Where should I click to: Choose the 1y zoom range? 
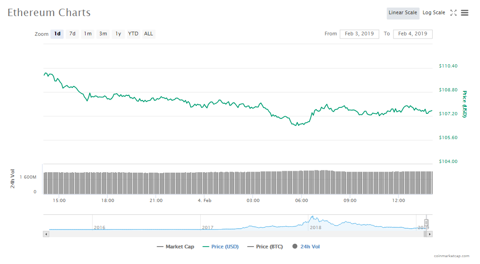pos(118,34)
